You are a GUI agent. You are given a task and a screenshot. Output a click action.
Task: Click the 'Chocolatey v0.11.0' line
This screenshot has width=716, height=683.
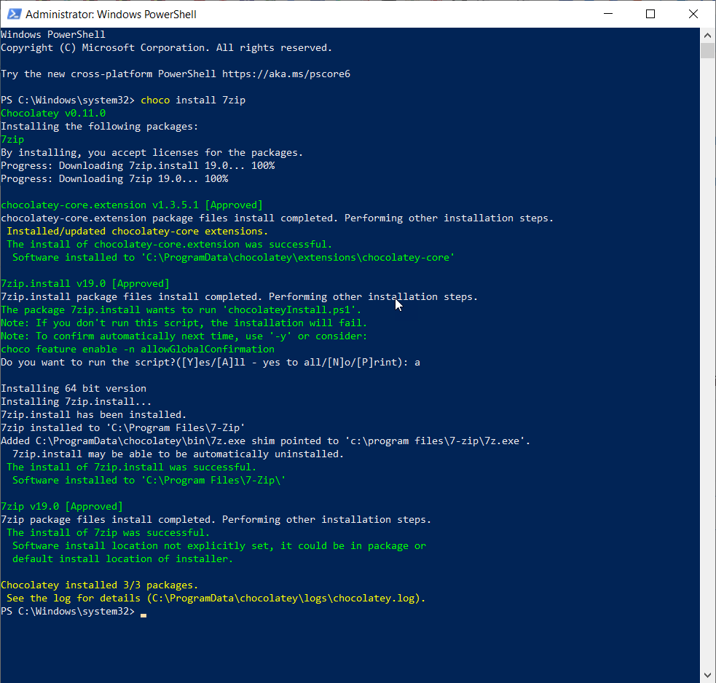[x=53, y=113]
